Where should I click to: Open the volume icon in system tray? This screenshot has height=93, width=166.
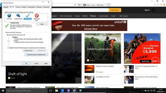point(151,91)
